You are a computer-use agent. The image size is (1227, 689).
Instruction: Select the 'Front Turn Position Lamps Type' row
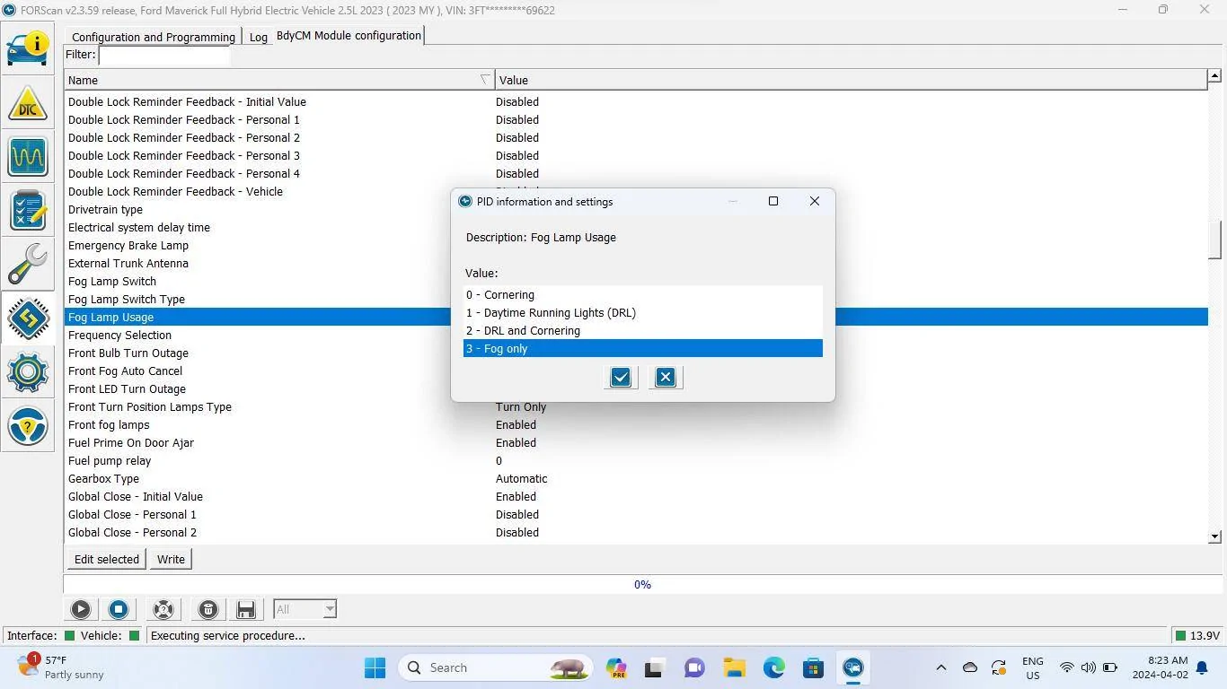click(x=636, y=406)
